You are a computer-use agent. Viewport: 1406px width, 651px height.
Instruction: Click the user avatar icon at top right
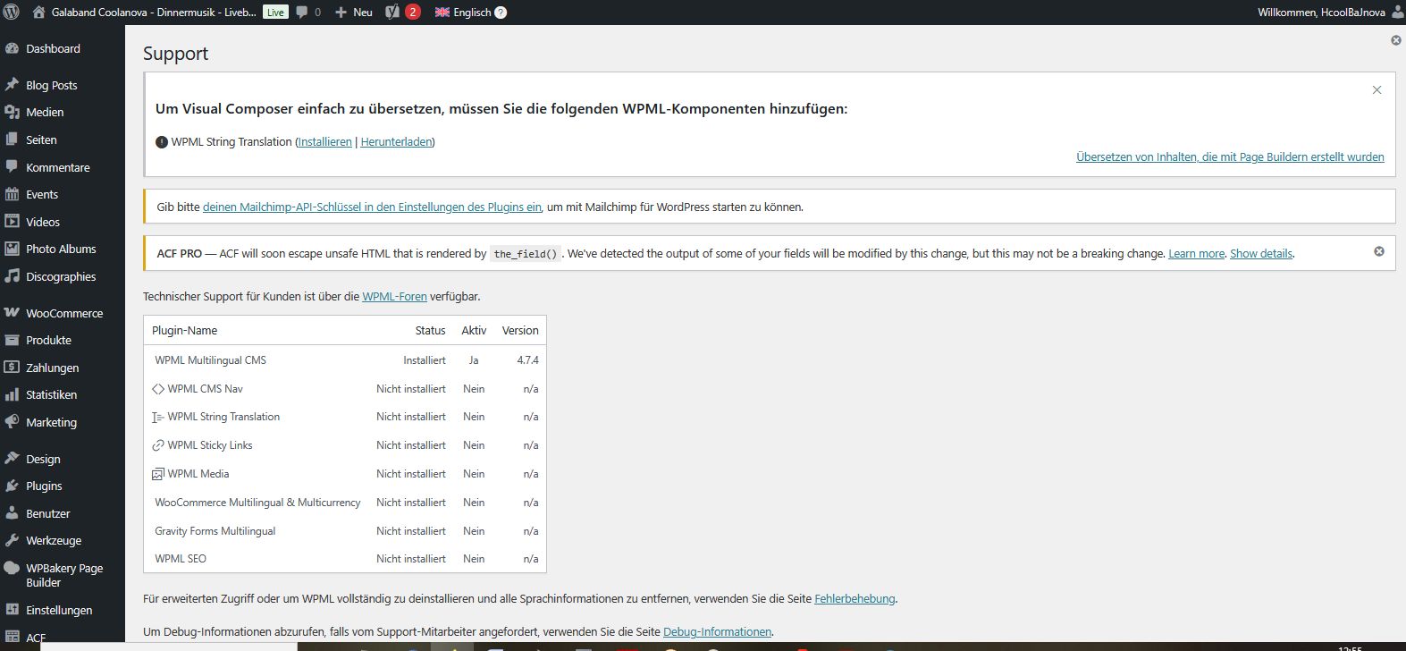(x=1398, y=13)
